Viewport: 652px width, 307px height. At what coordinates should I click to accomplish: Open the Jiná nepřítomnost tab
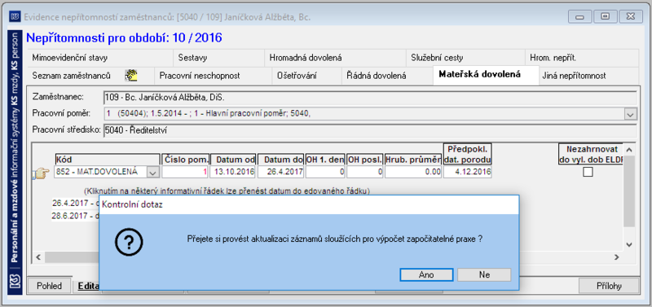click(588, 76)
